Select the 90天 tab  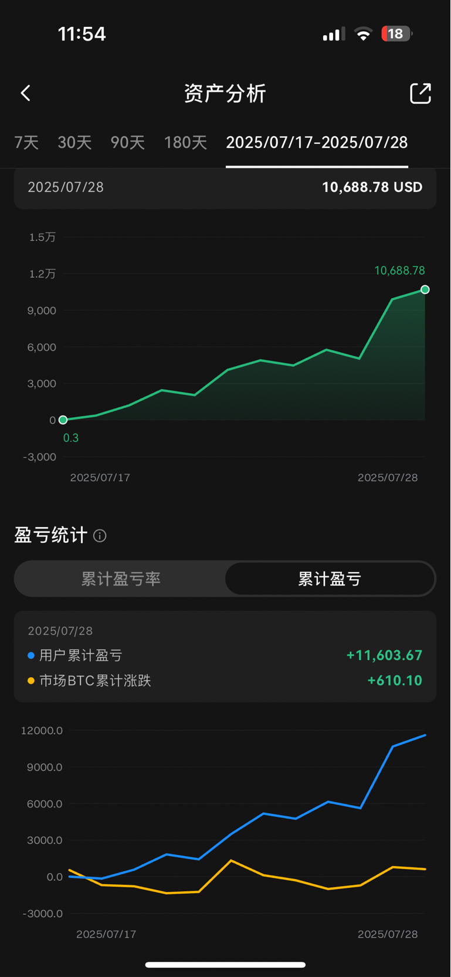coord(128,143)
